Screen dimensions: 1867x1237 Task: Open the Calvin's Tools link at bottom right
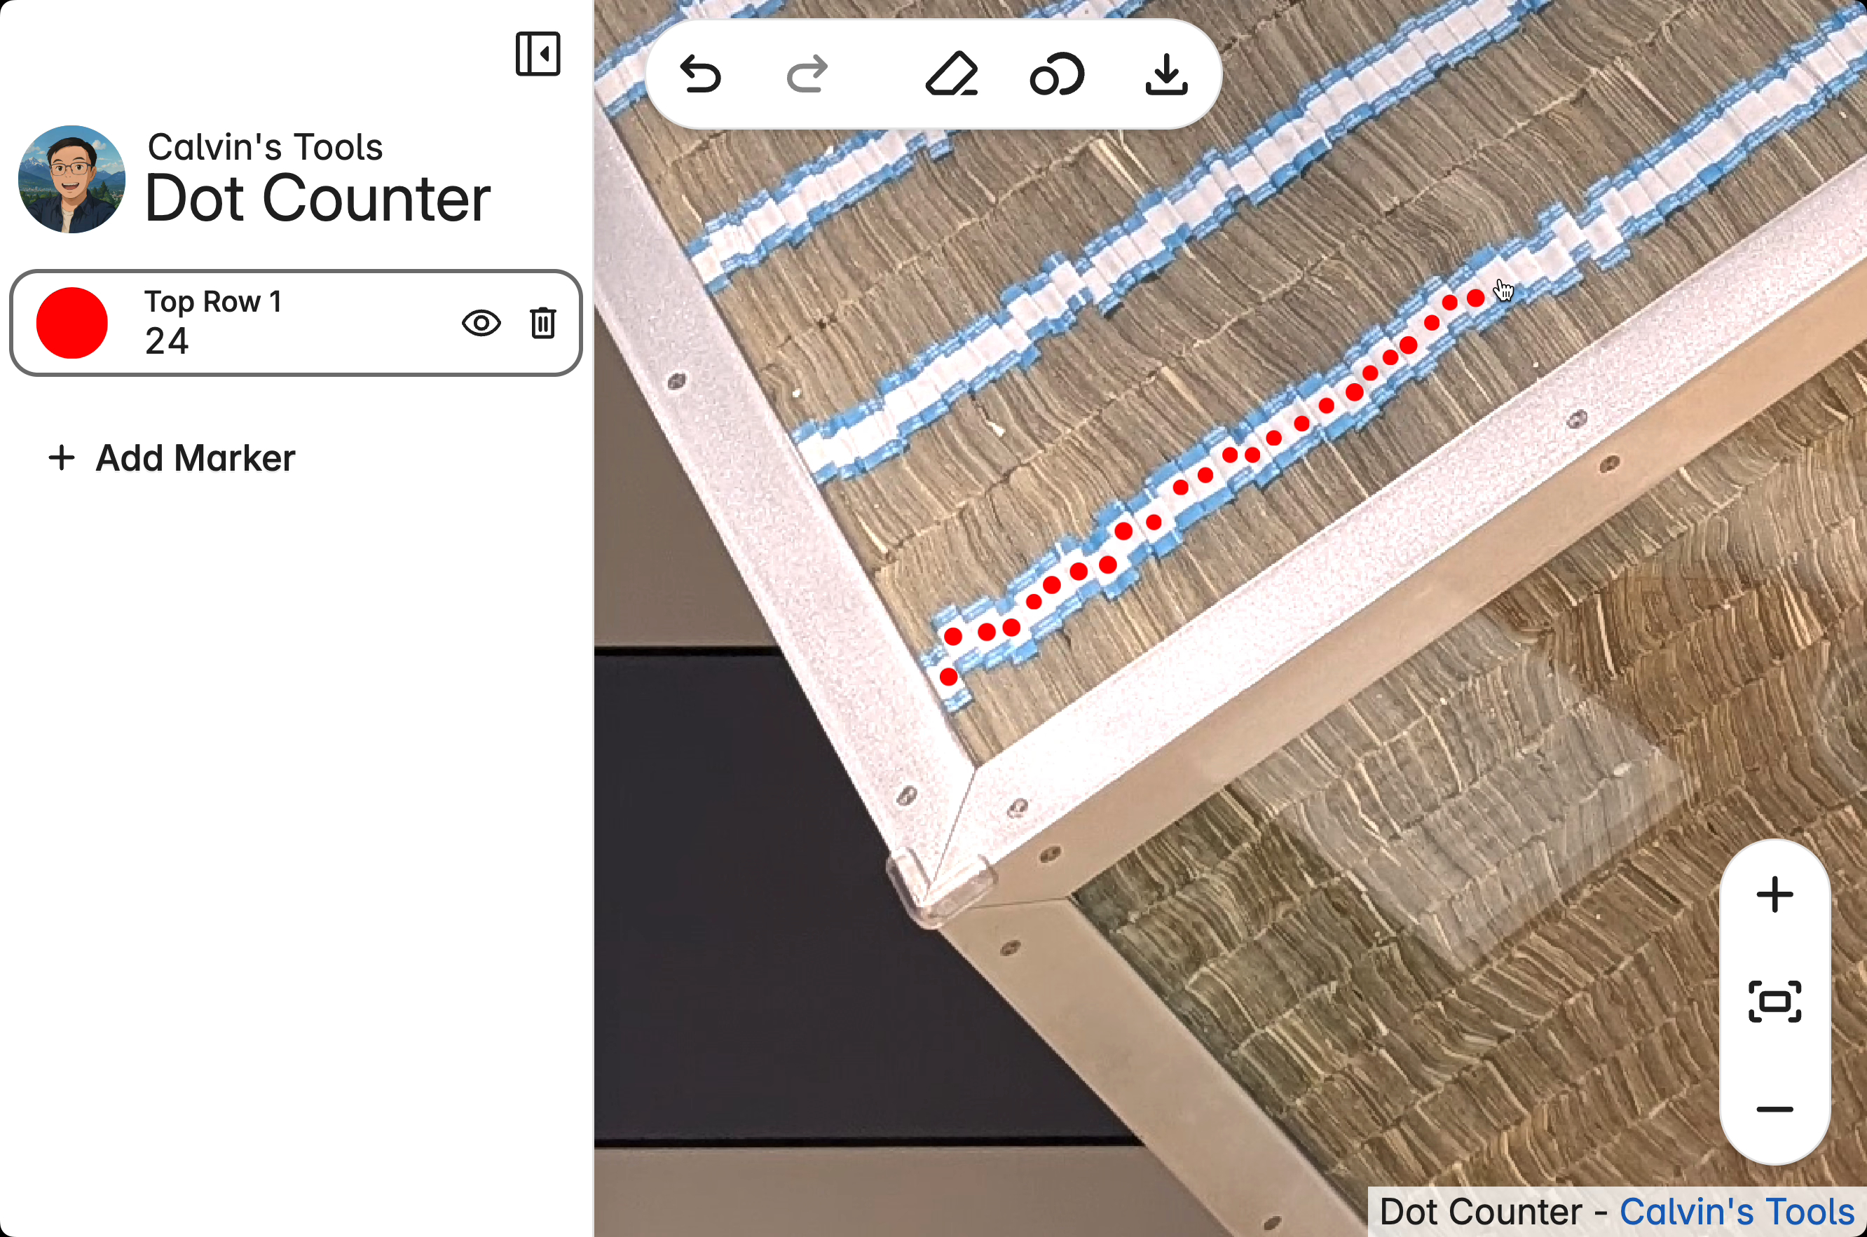pos(1737,1211)
